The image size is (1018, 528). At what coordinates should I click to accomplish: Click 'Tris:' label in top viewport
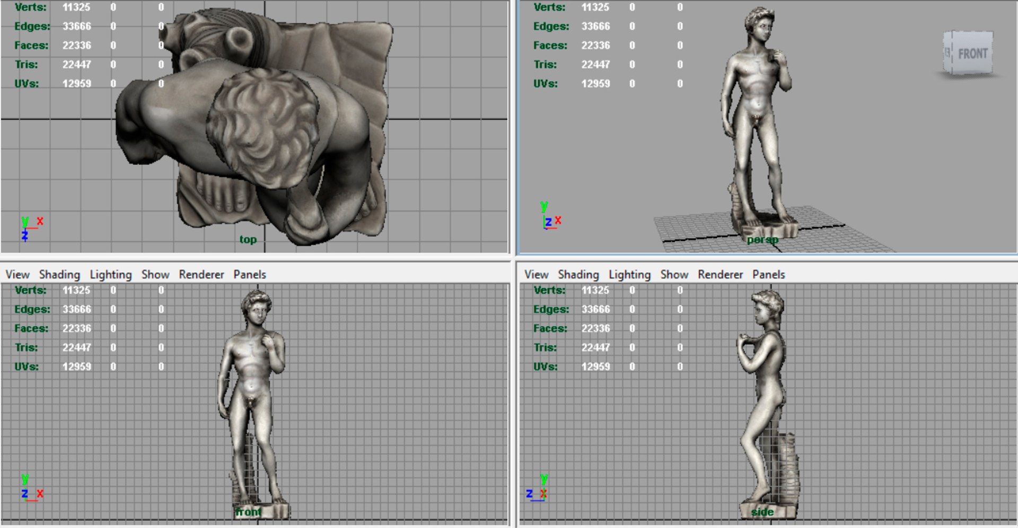click(26, 65)
